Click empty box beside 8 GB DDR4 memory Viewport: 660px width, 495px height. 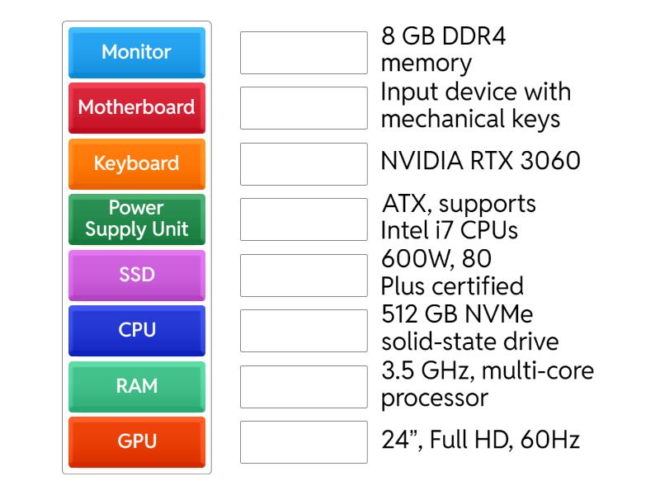[304, 53]
